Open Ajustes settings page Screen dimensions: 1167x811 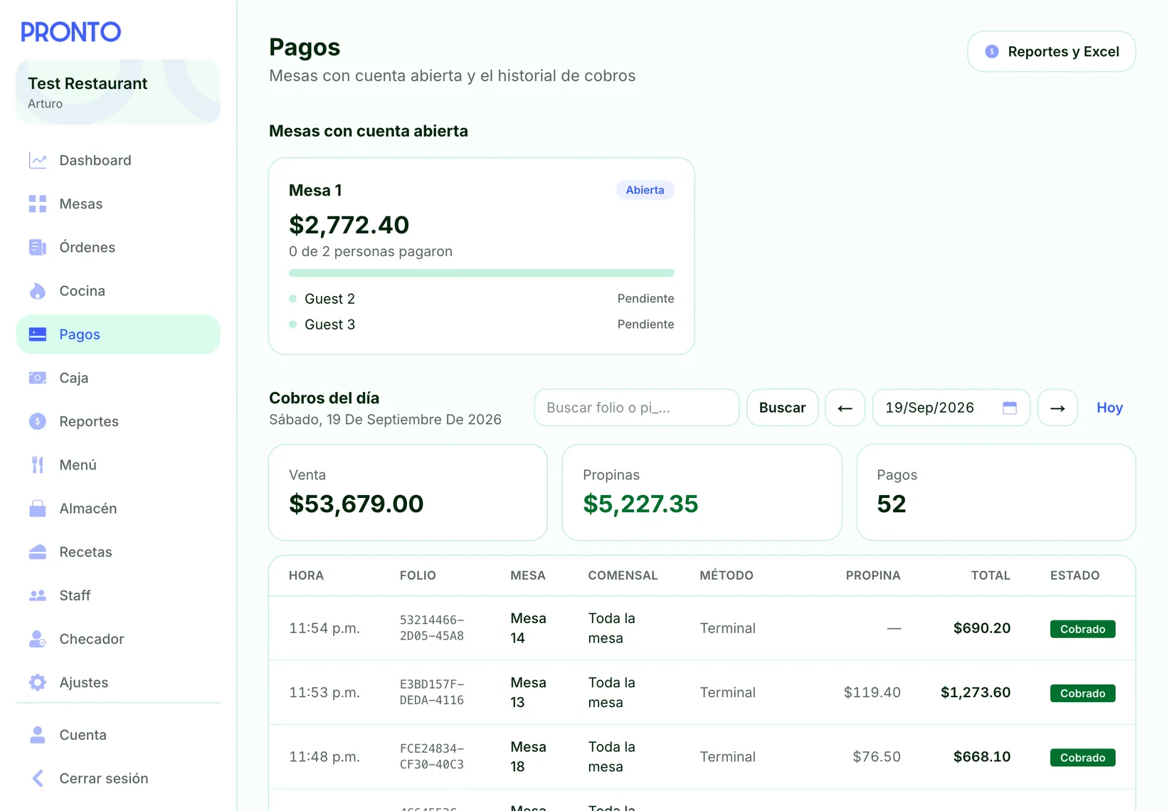(118, 682)
